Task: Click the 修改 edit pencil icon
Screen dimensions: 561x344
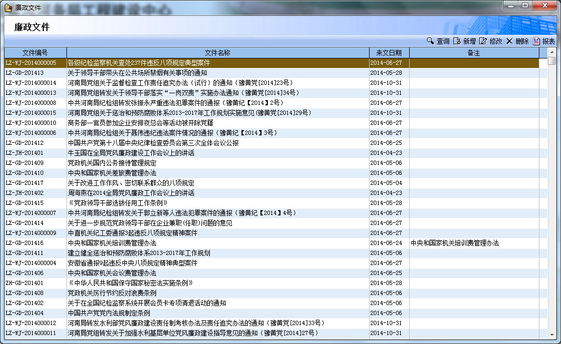Action: [x=483, y=41]
